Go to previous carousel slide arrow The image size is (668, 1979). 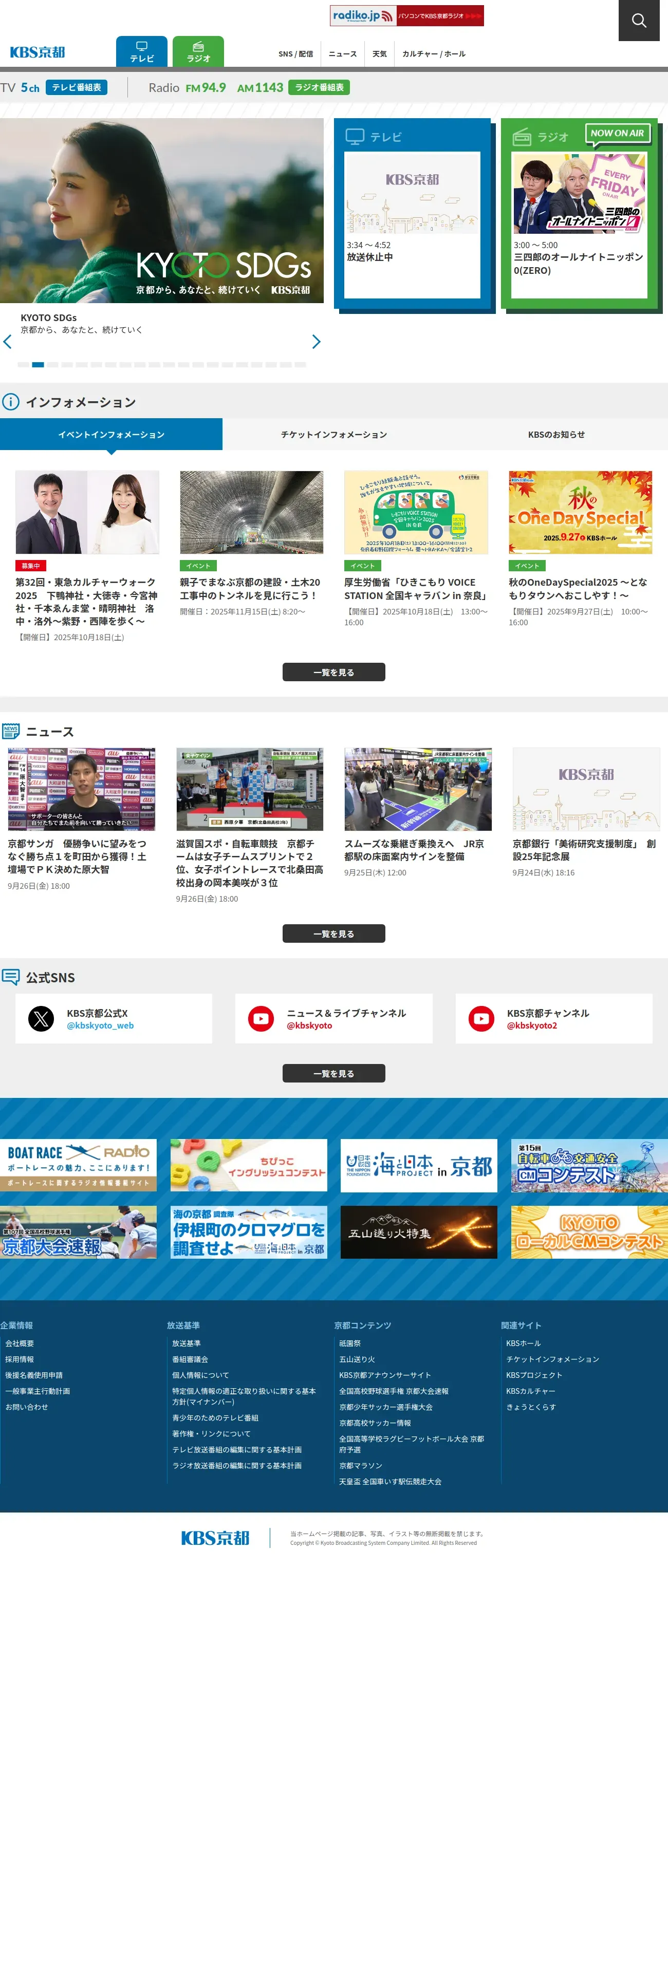[8, 342]
